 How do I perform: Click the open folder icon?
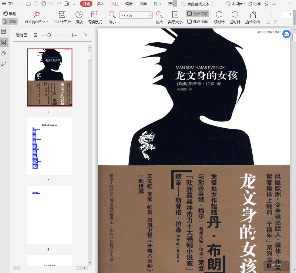coord(28,4)
